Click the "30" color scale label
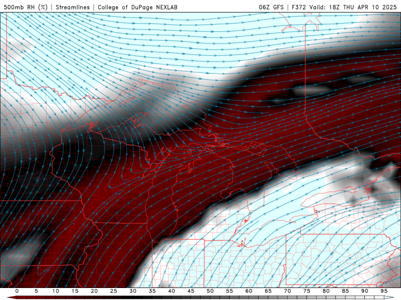This screenshot has width=401, height=300. tap(133, 291)
